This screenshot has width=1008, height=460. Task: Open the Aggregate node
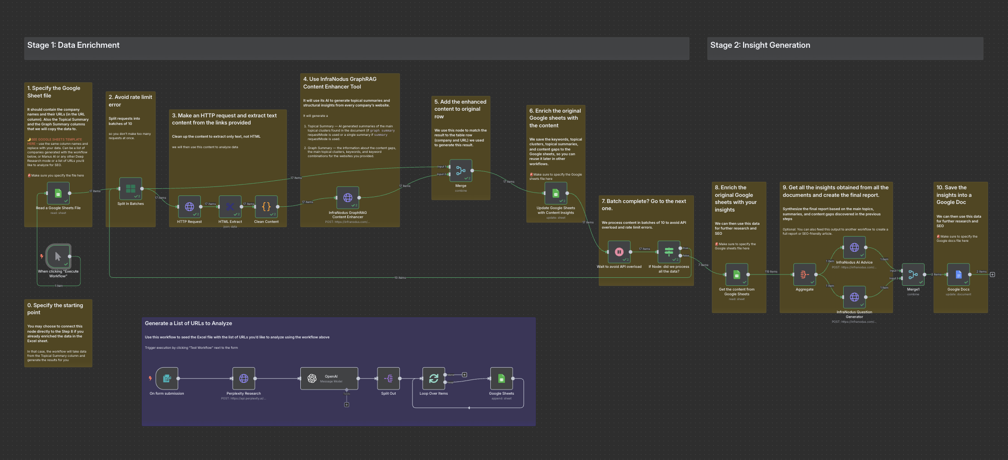pos(804,274)
